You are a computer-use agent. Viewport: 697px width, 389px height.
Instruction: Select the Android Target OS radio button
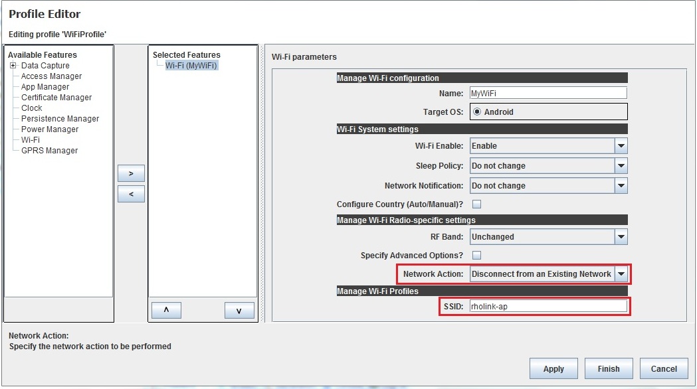(477, 112)
